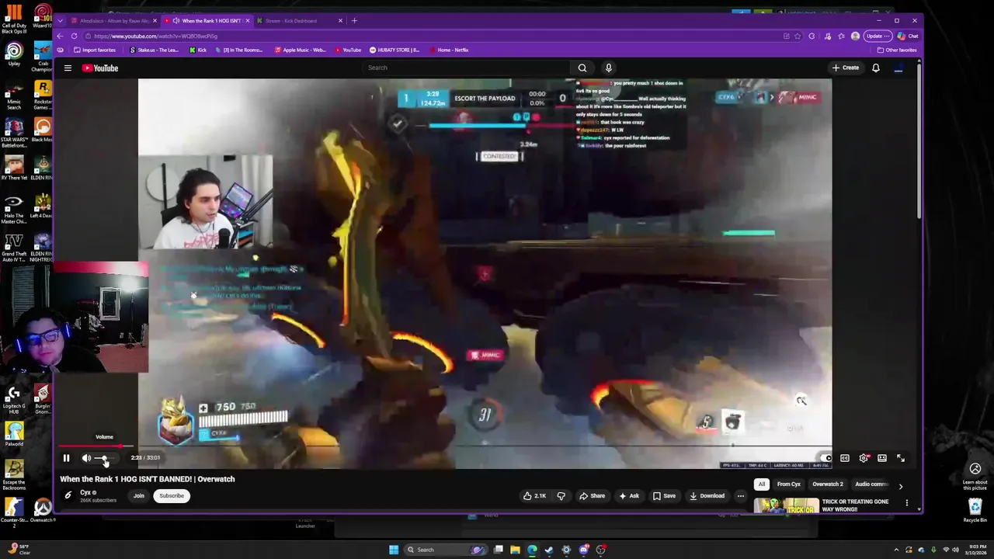Viewport: 994px width, 559px height.
Task: Select the All filter chip
Action: 762,484
